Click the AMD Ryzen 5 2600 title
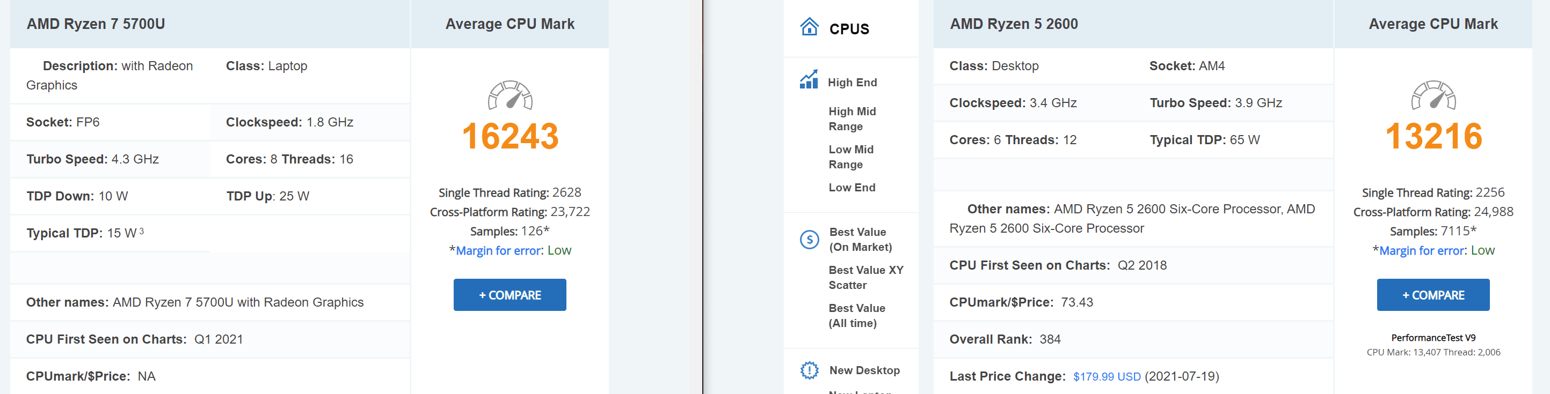This screenshot has height=394, width=1550. [1014, 24]
